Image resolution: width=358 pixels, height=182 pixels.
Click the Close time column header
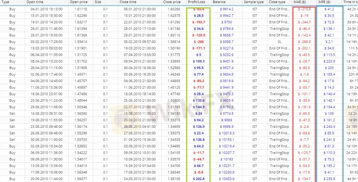click(128, 2)
